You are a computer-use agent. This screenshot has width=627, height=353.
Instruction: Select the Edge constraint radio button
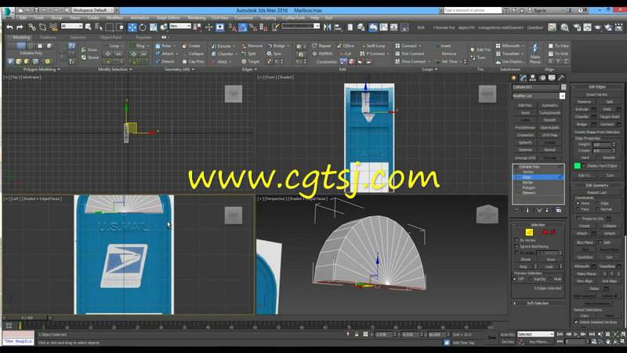(x=597, y=203)
